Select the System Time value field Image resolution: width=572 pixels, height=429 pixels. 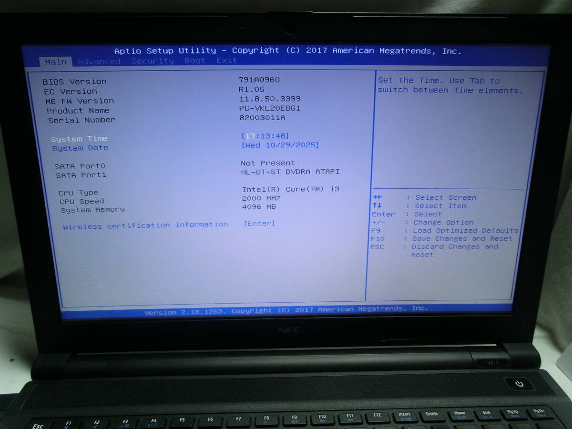(x=265, y=136)
